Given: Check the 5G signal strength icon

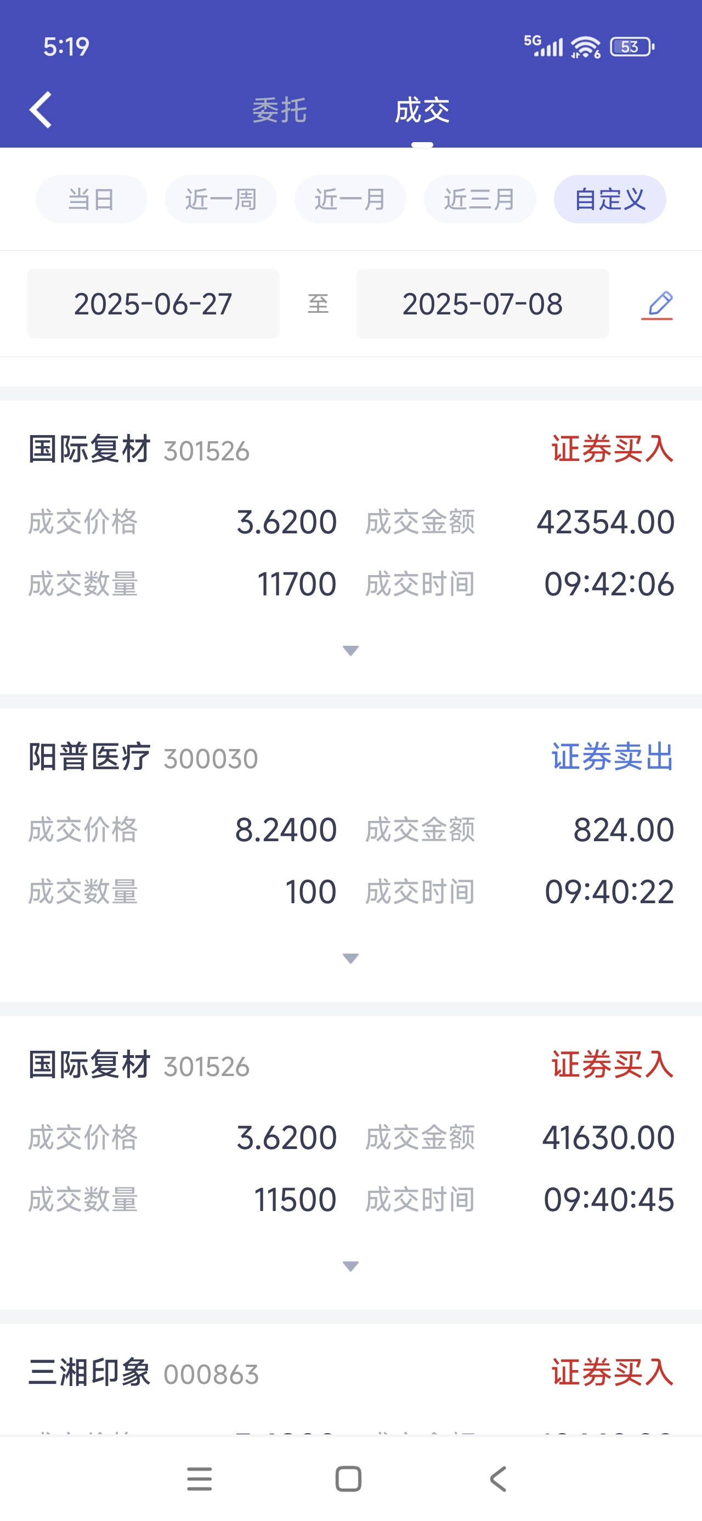Looking at the screenshot, I should tap(543, 46).
